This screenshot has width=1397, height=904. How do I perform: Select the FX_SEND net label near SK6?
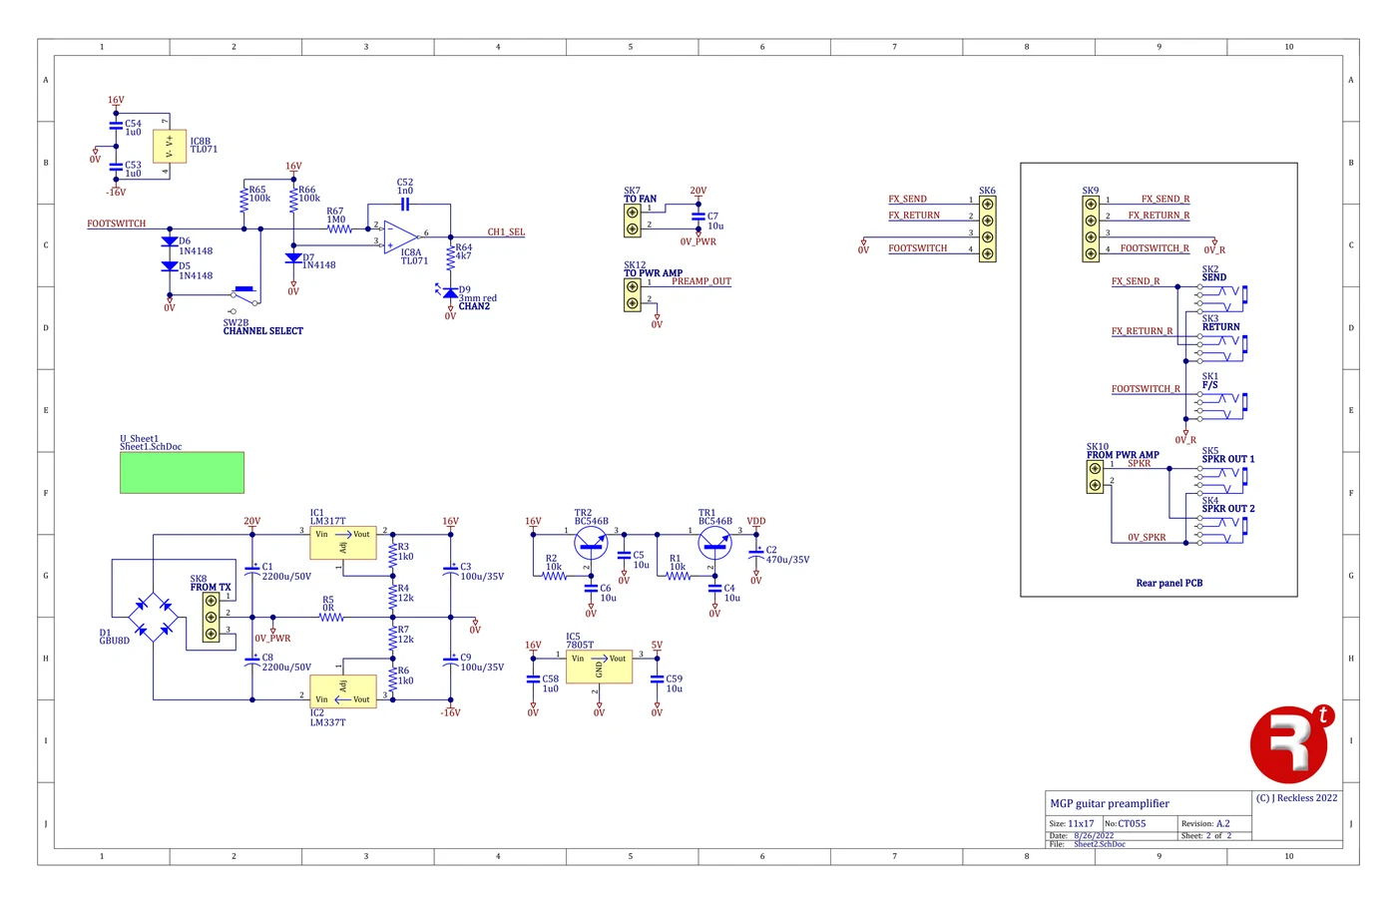(x=908, y=200)
